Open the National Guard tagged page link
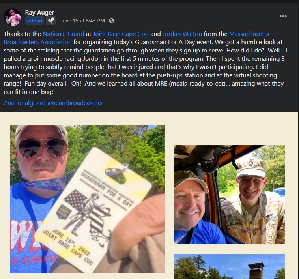Image resolution: width=299 pixels, height=279 pixels. [x=63, y=34]
